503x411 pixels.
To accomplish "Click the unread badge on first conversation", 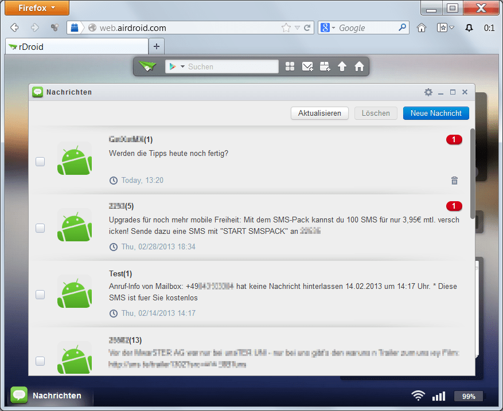I will [454, 140].
